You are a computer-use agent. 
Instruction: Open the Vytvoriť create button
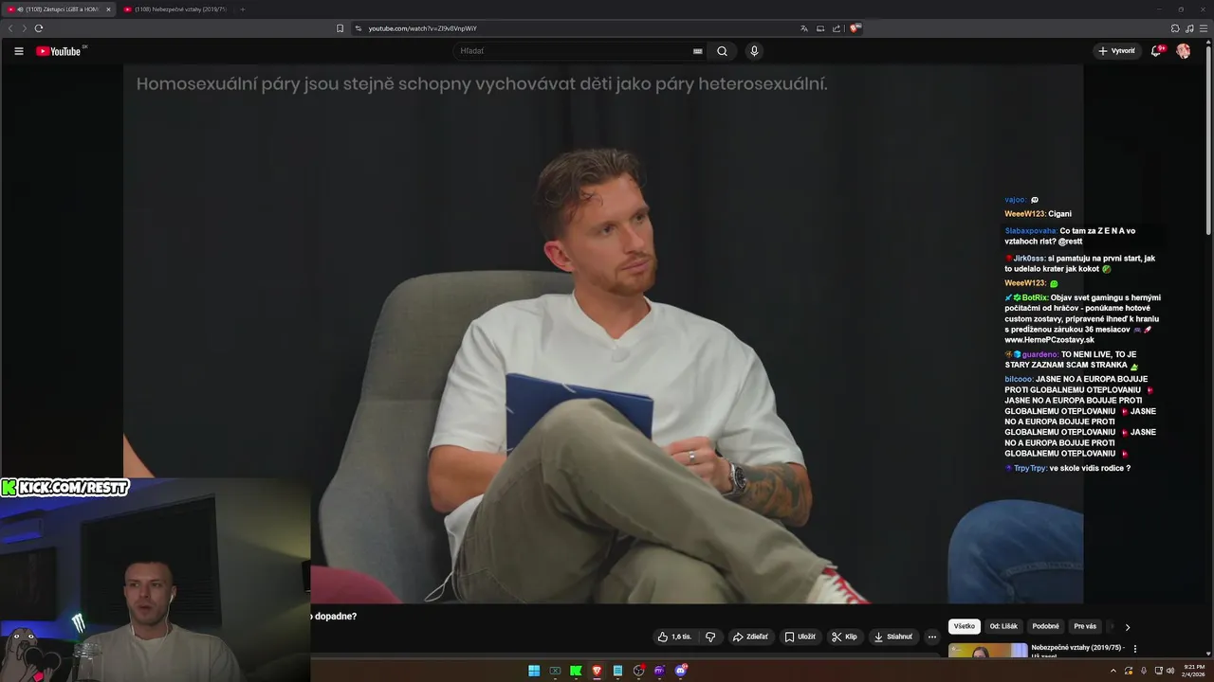pyautogui.click(x=1116, y=51)
